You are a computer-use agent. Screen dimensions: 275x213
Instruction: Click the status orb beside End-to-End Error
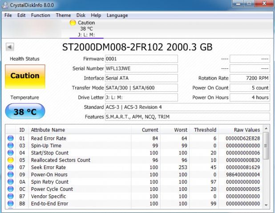click(11, 204)
